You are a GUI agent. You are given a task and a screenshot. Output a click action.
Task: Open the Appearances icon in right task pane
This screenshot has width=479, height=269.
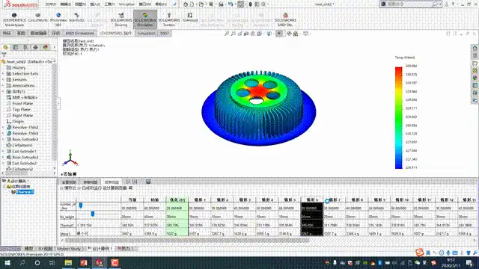tap(475, 78)
